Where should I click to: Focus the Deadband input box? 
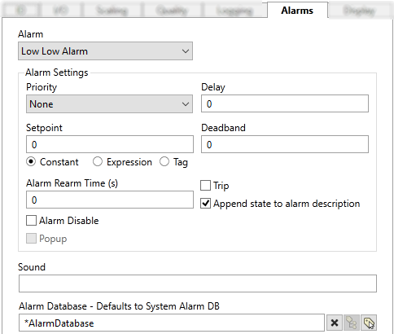click(285, 144)
